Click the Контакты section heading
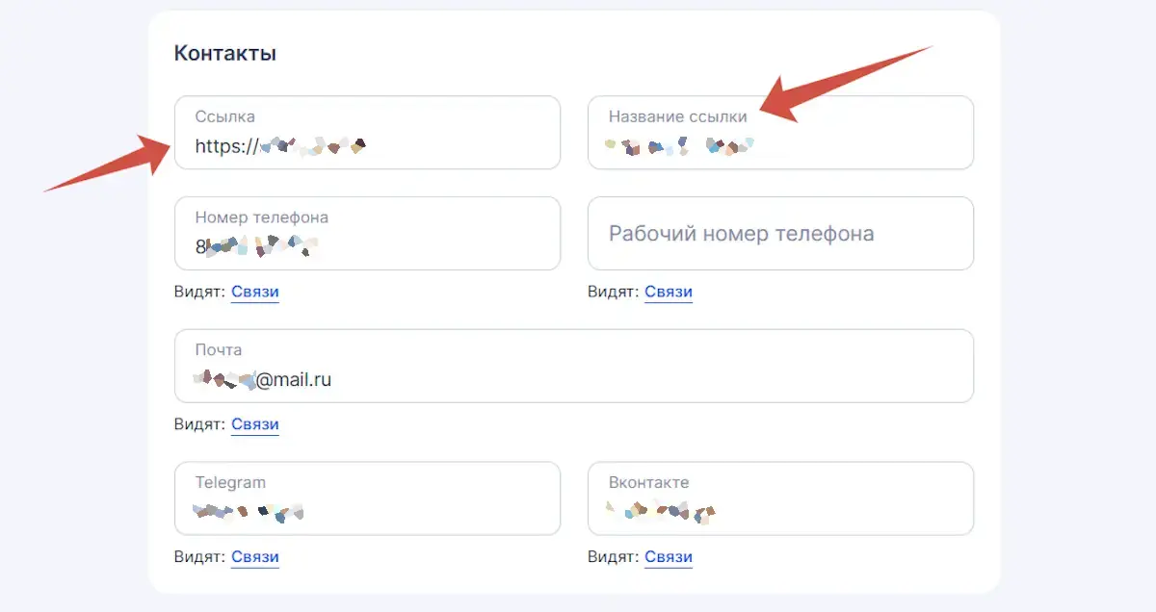Image resolution: width=1156 pixels, height=612 pixels. 223,53
